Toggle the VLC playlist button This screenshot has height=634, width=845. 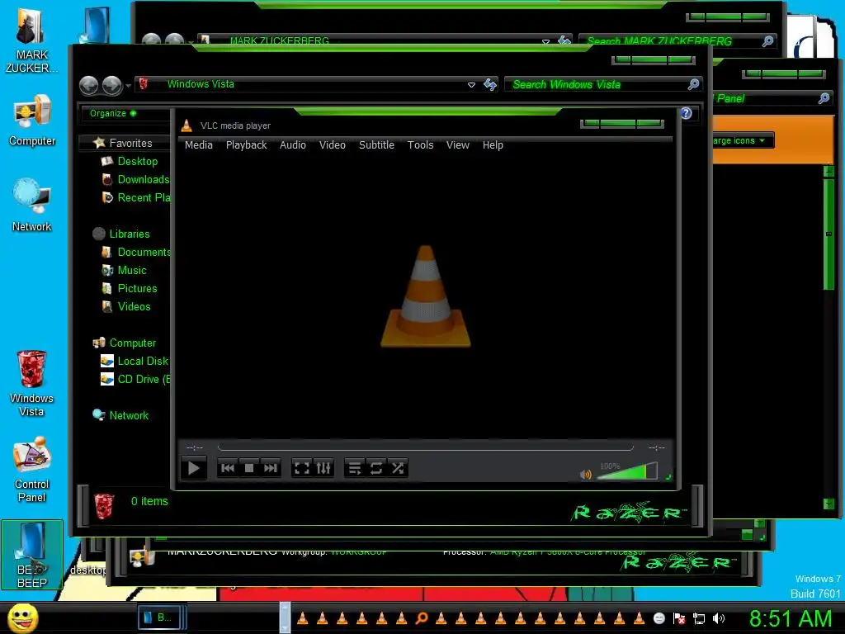click(x=355, y=468)
